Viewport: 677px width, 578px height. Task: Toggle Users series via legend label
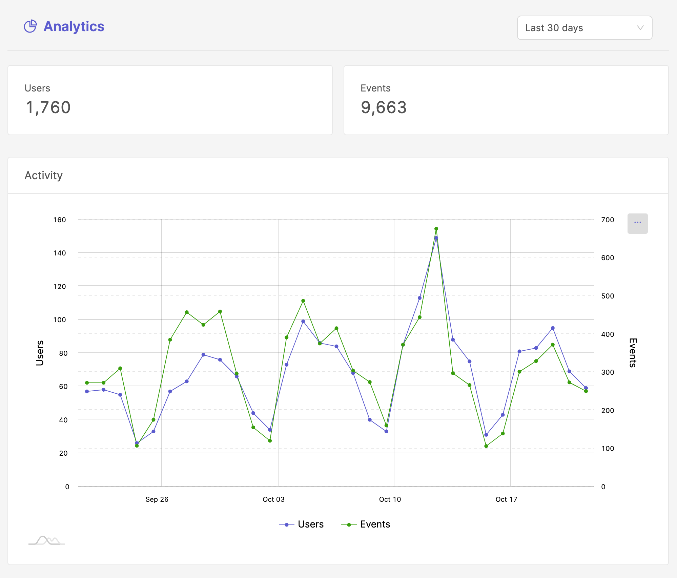(x=311, y=524)
